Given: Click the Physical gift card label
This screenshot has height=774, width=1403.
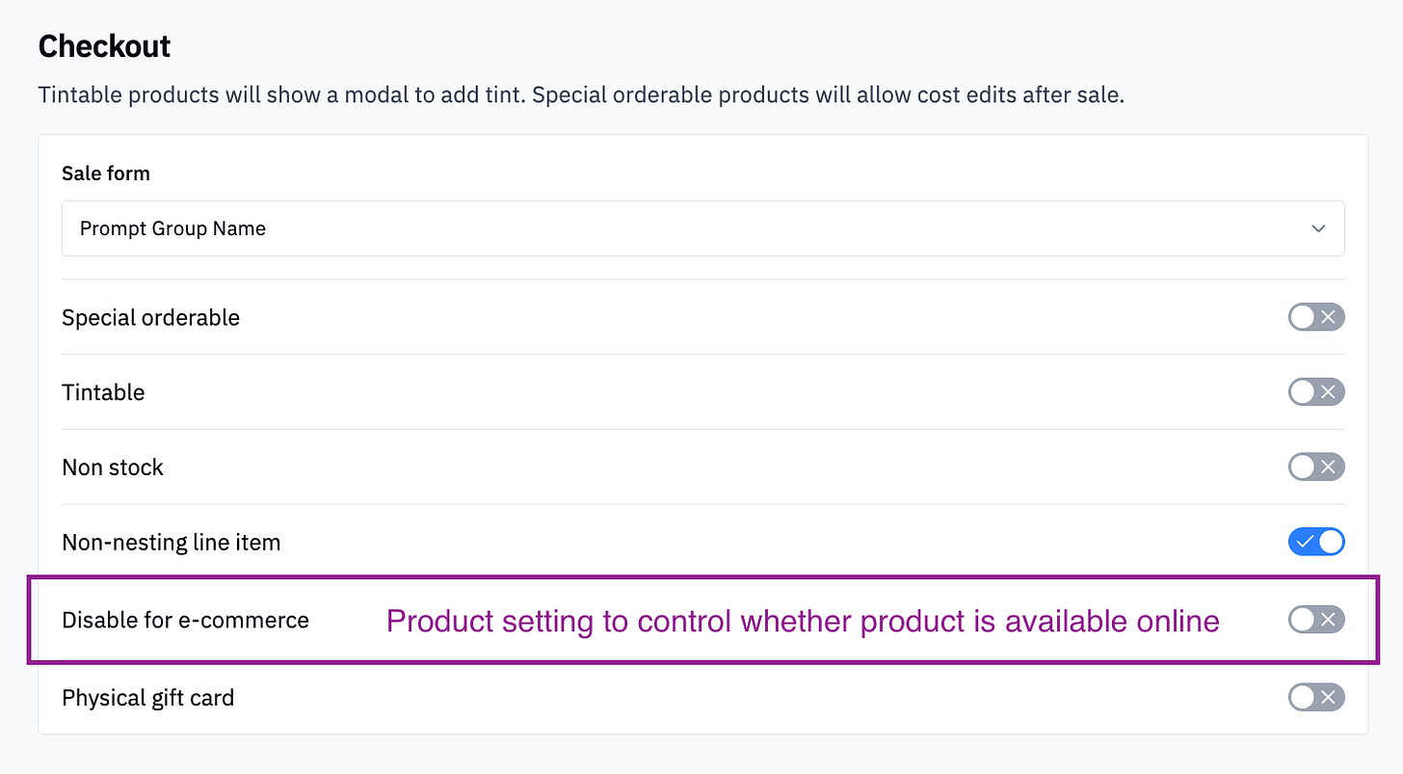Looking at the screenshot, I should click(x=147, y=697).
